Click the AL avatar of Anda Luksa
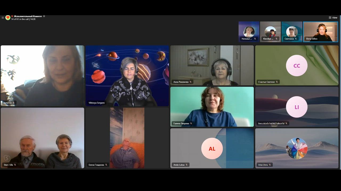 click(x=212, y=149)
